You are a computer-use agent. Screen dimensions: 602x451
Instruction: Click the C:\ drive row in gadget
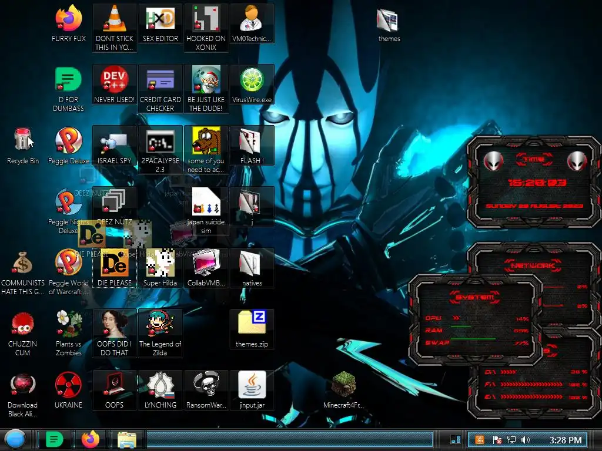point(536,372)
